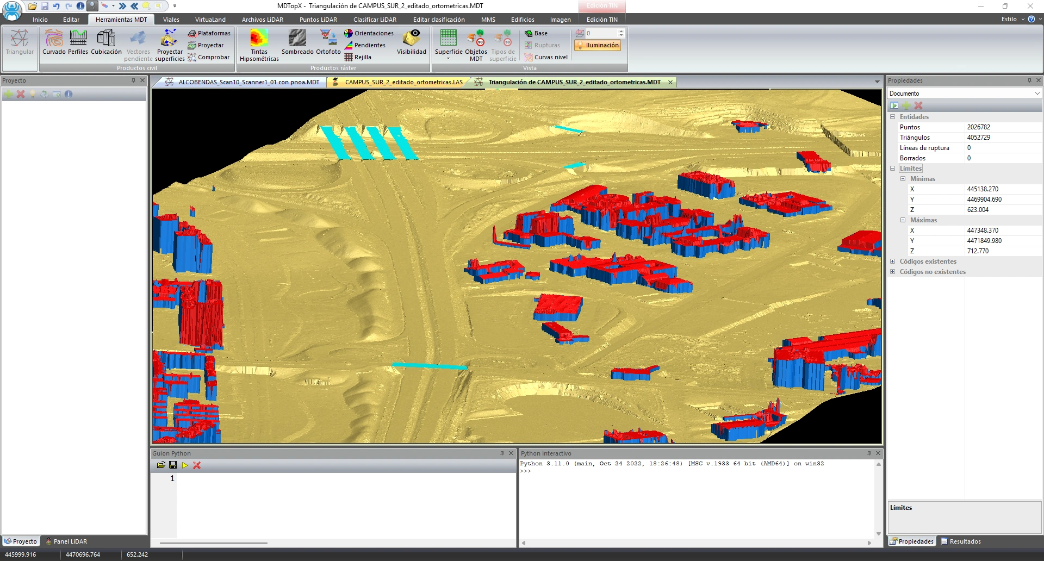The image size is (1044, 561).
Task: Toggle the Curvas nivel view layer
Action: 546,57
